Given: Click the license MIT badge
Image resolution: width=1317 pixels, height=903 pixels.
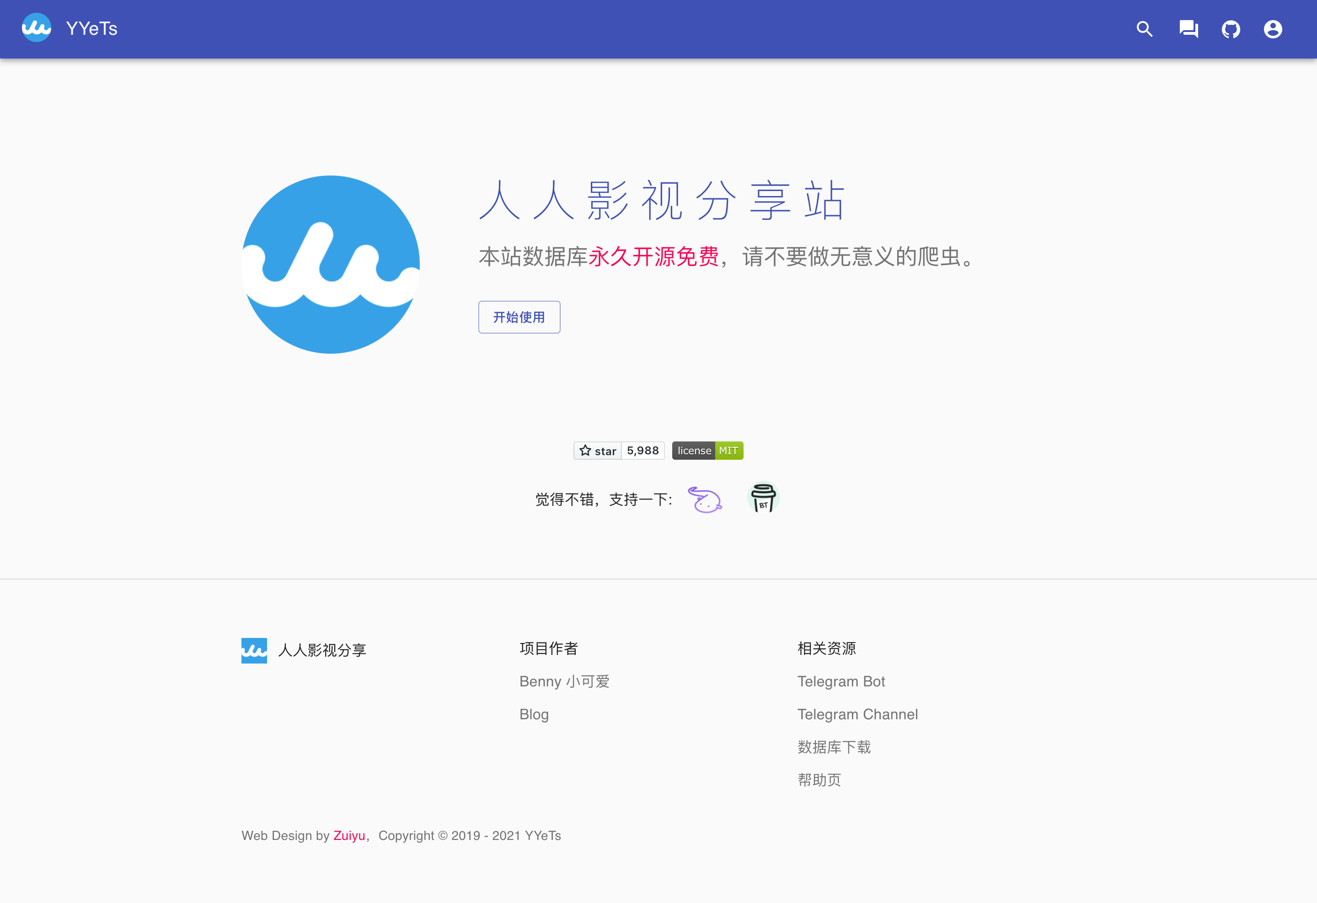Looking at the screenshot, I should point(707,451).
